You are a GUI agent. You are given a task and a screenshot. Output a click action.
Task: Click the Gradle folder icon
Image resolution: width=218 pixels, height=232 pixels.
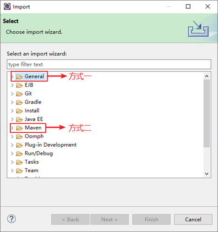tap(19, 102)
